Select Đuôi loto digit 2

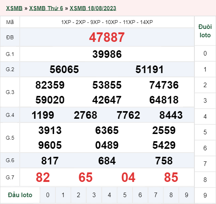coord(205,85)
